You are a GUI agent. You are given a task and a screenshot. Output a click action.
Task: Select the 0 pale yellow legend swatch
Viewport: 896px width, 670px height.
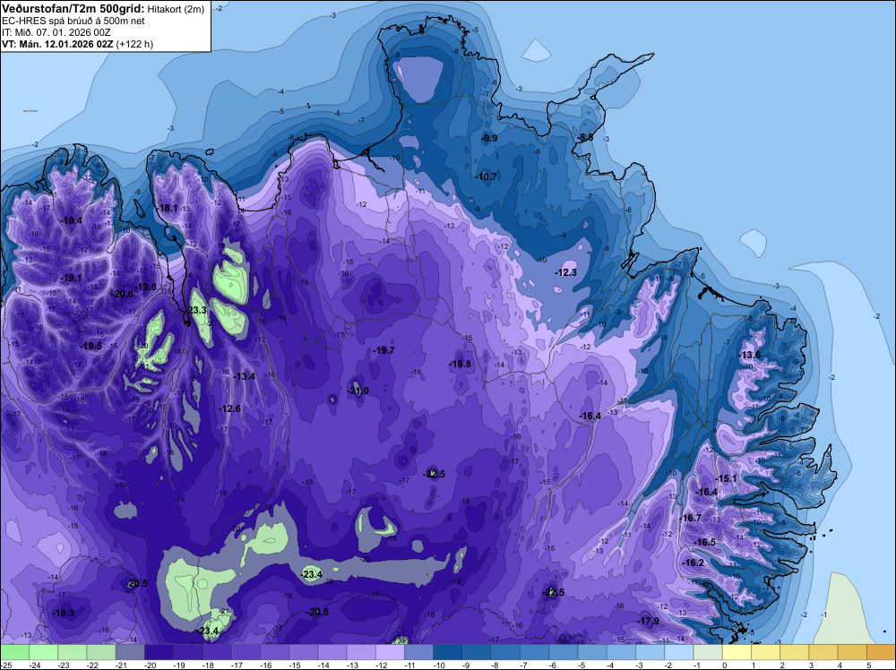(x=737, y=652)
